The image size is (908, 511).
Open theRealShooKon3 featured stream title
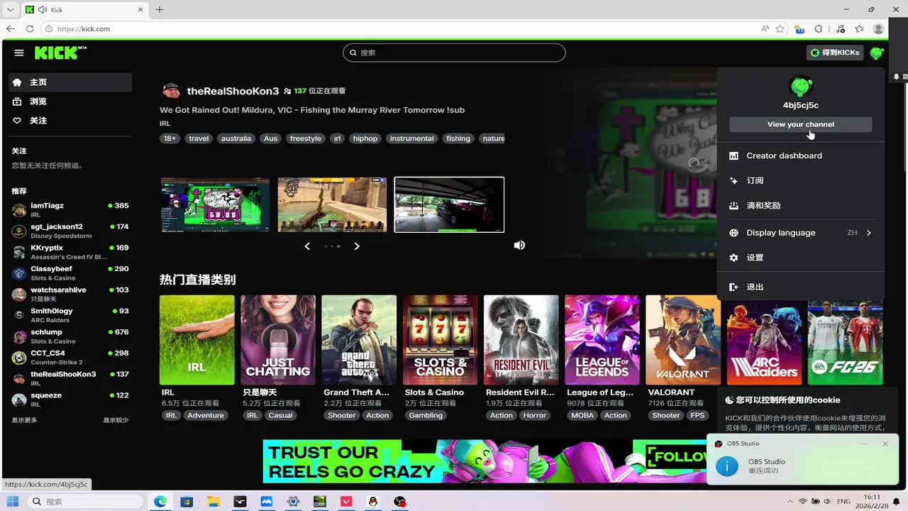pyautogui.click(x=312, y=110)
